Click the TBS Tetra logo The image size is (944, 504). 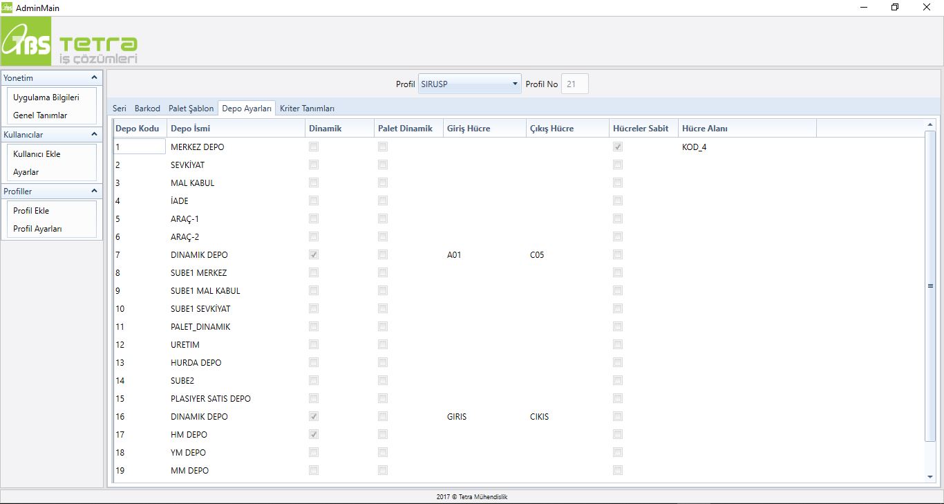pos(70,43)
